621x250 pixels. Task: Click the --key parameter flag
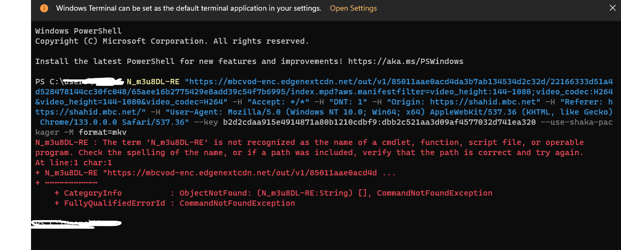[206, 122]
